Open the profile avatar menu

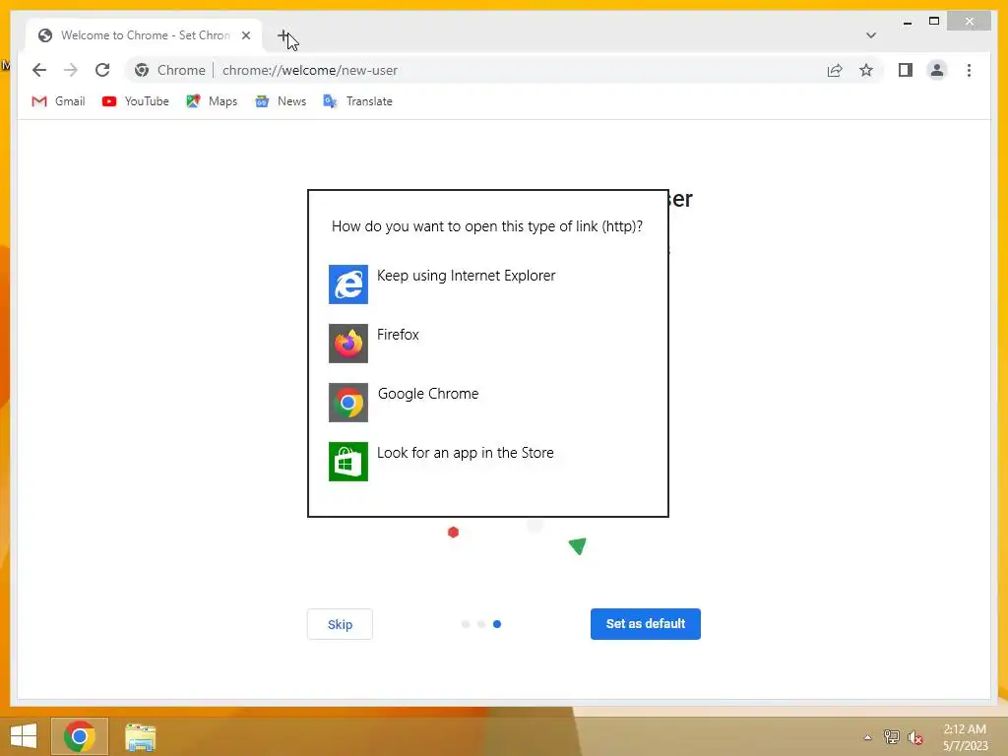(937, 70)
